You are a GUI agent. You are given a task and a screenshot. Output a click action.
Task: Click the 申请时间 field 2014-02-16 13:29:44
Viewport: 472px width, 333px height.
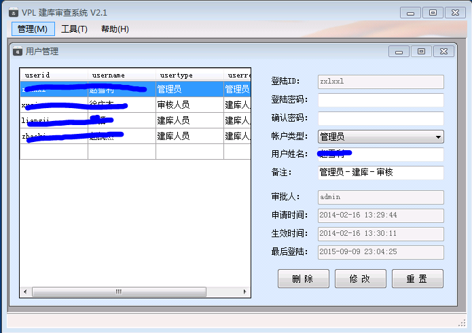point(381,216)
